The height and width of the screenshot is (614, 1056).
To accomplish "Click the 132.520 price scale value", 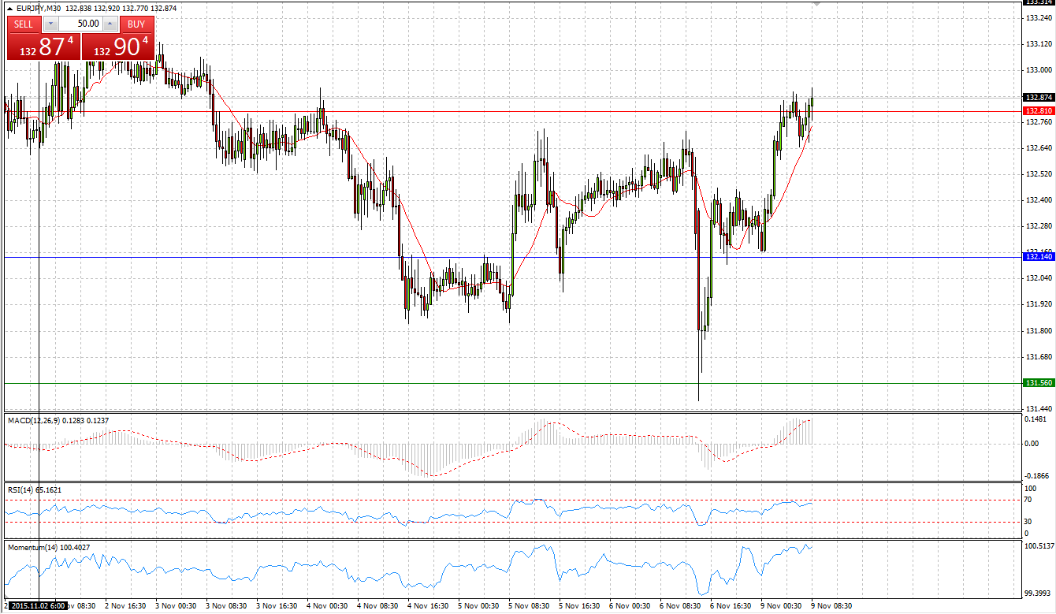I will [x=1039, y=174].
